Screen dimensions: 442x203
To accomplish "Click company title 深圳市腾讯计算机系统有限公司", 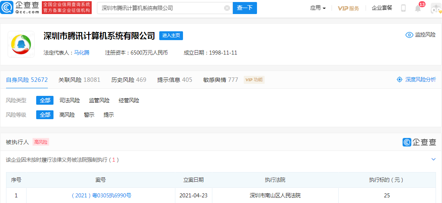I will (x=99, y=36).
